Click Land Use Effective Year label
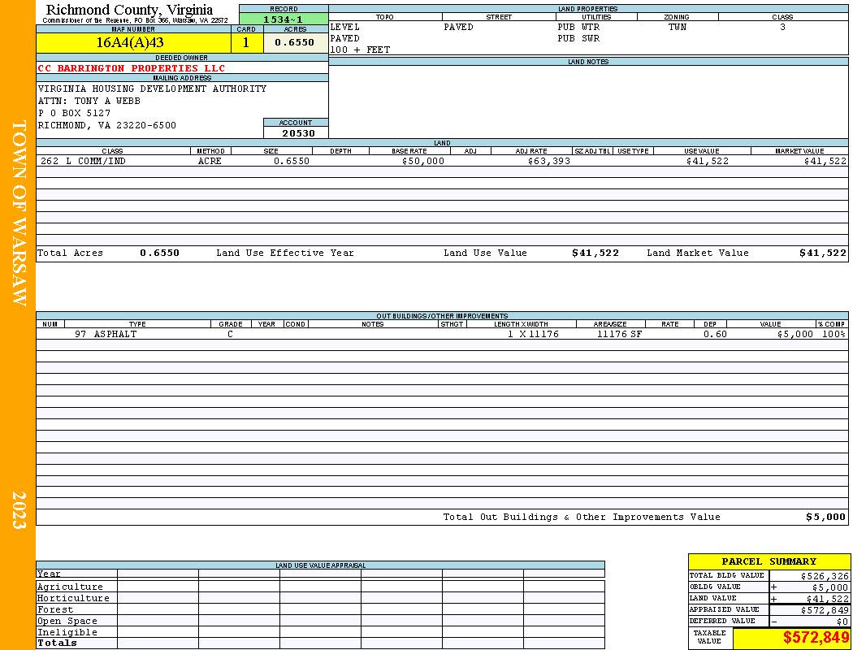Screen dimensions: 853x650 coord(285,253)
